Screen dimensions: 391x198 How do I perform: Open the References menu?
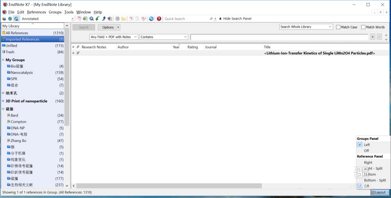[36, 12]
